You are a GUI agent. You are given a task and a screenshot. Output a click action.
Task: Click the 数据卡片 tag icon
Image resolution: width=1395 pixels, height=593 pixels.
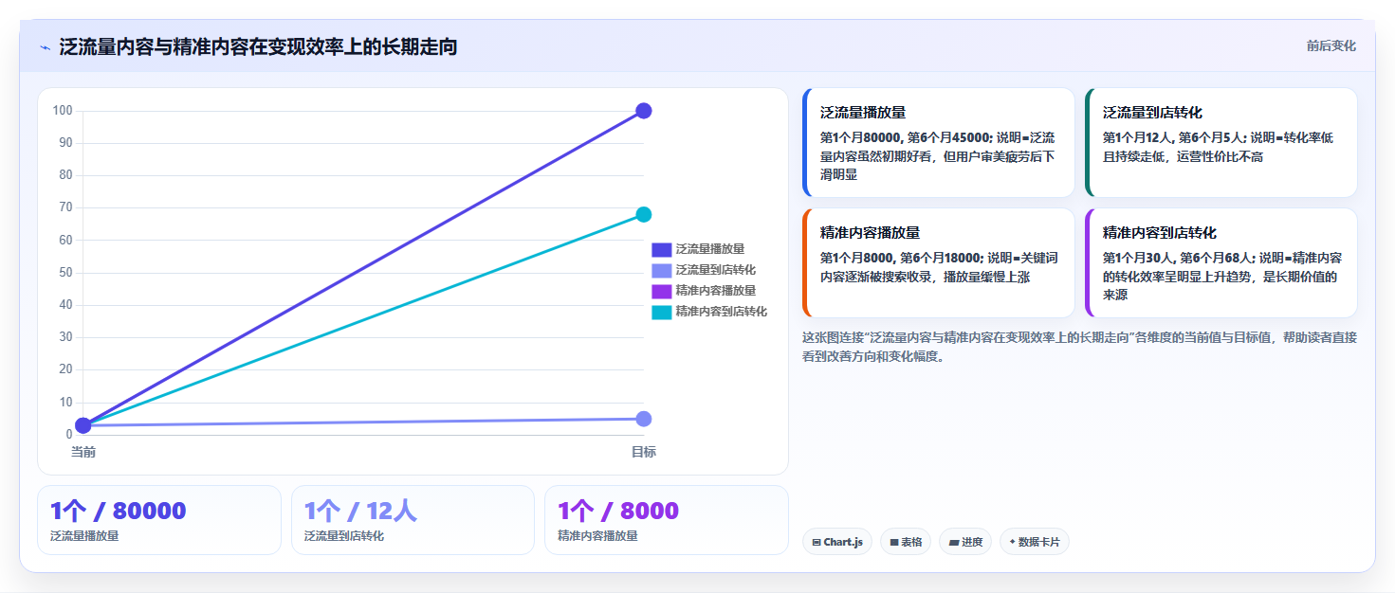1013,542
